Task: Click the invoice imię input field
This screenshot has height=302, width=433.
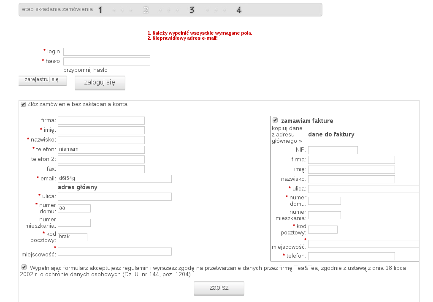Action: (x=352, y=169)
